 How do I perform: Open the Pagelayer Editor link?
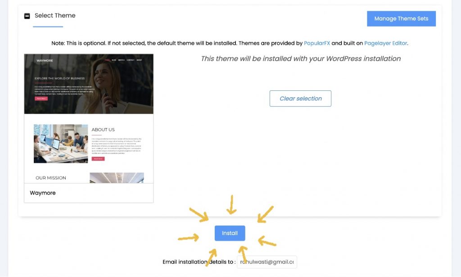(386, 43)
